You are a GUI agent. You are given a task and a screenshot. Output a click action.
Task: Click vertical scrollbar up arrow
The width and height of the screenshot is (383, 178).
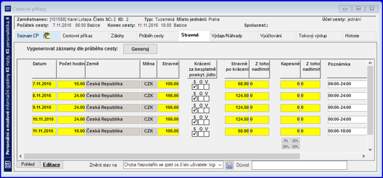click(x=370, y=63)
